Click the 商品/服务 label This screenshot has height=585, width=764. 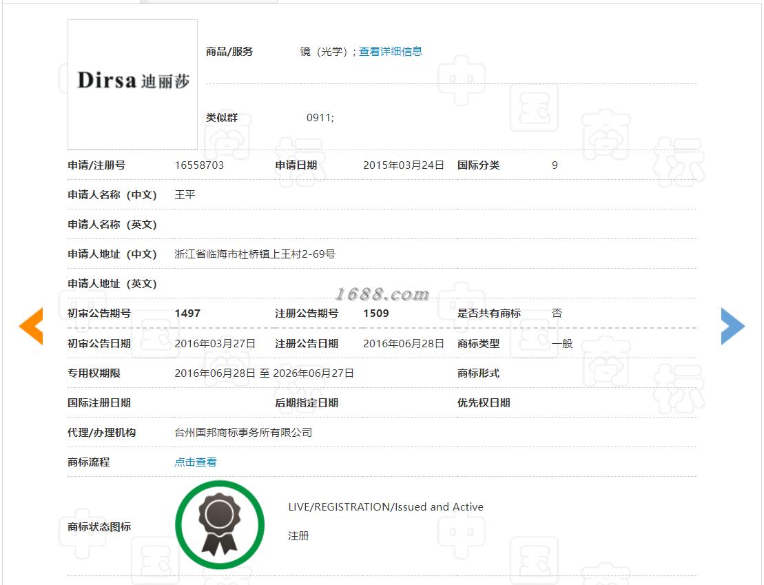(229, 52)
